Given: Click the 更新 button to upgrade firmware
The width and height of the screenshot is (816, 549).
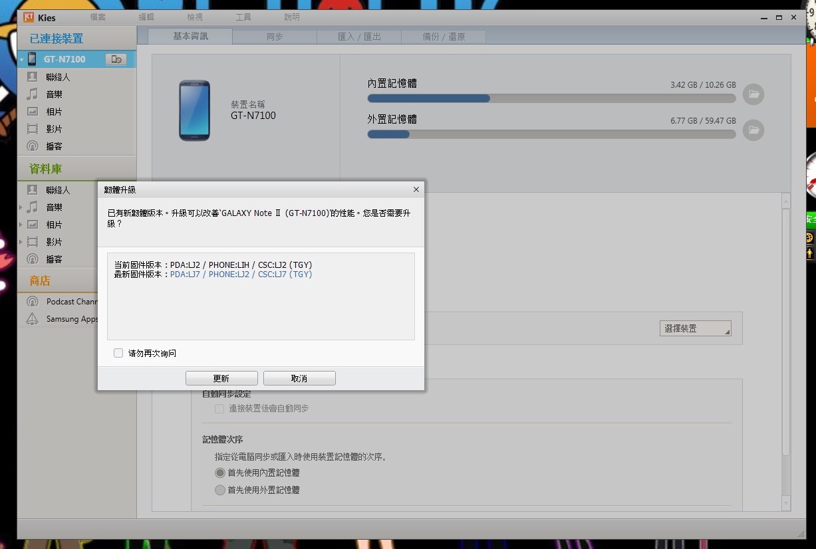Looking at the screenshot, I should pos(221,378).
